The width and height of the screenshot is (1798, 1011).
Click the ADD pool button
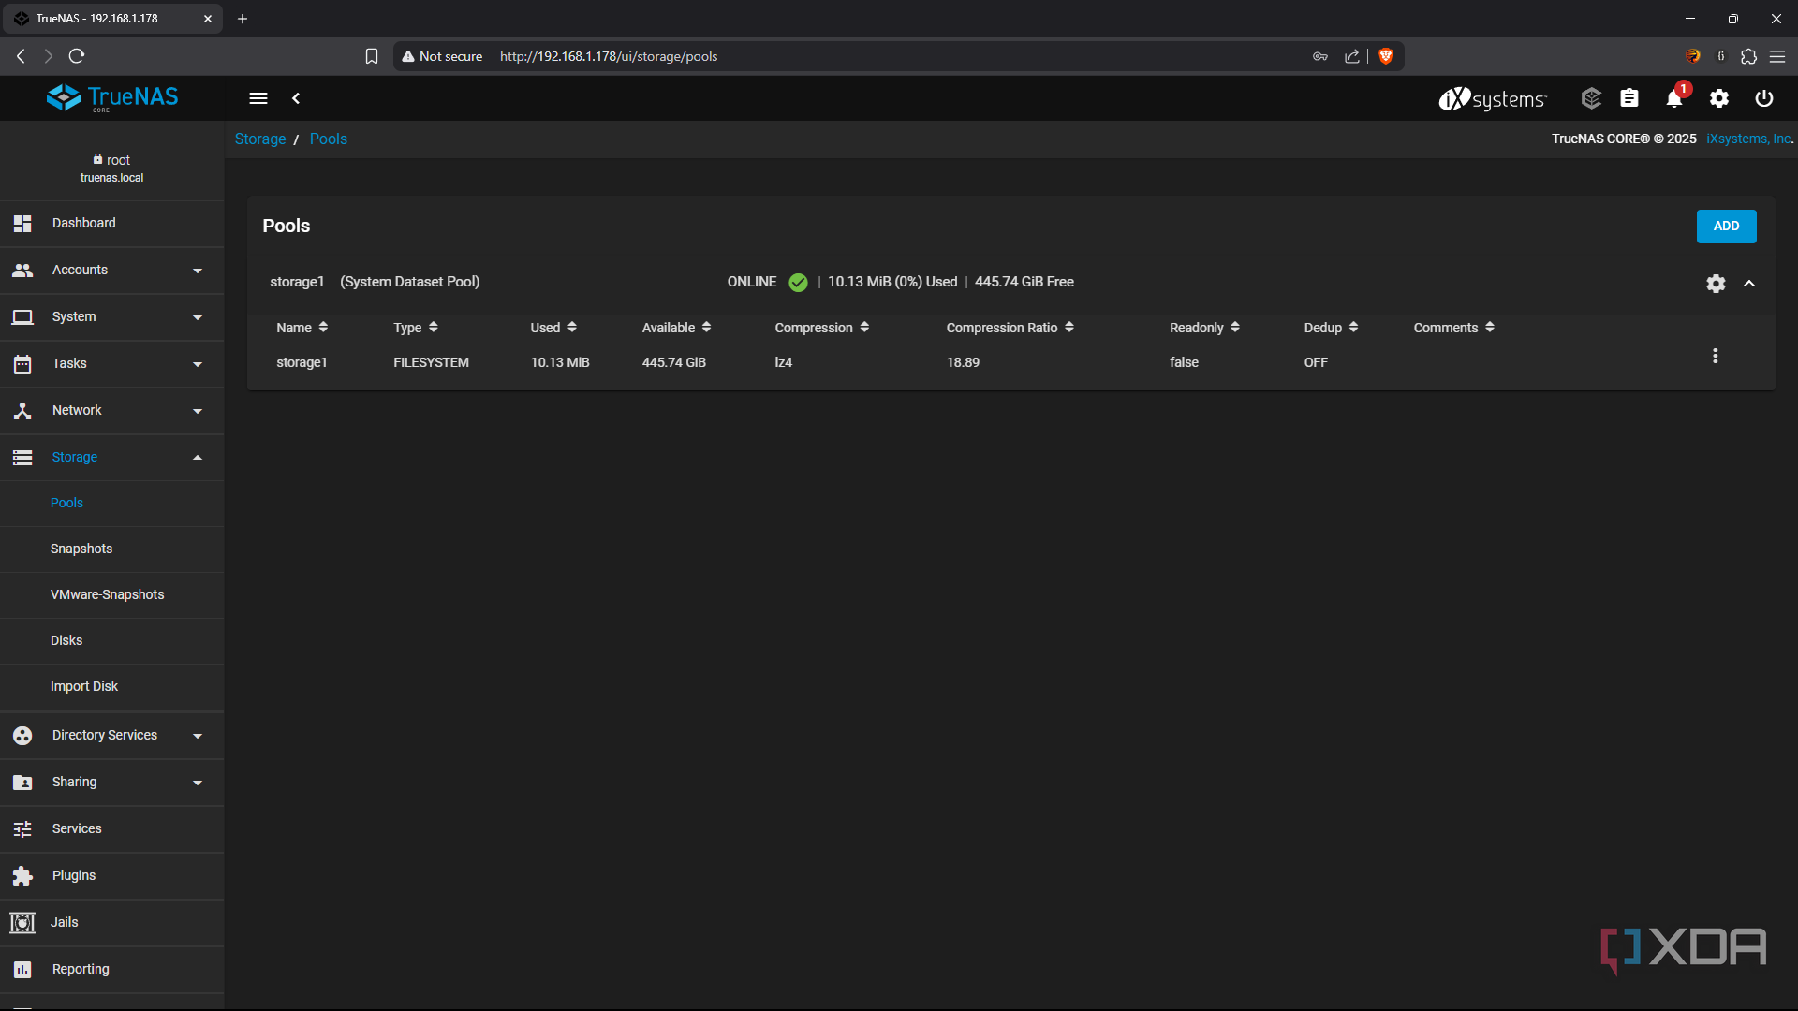coord(1726,227)
